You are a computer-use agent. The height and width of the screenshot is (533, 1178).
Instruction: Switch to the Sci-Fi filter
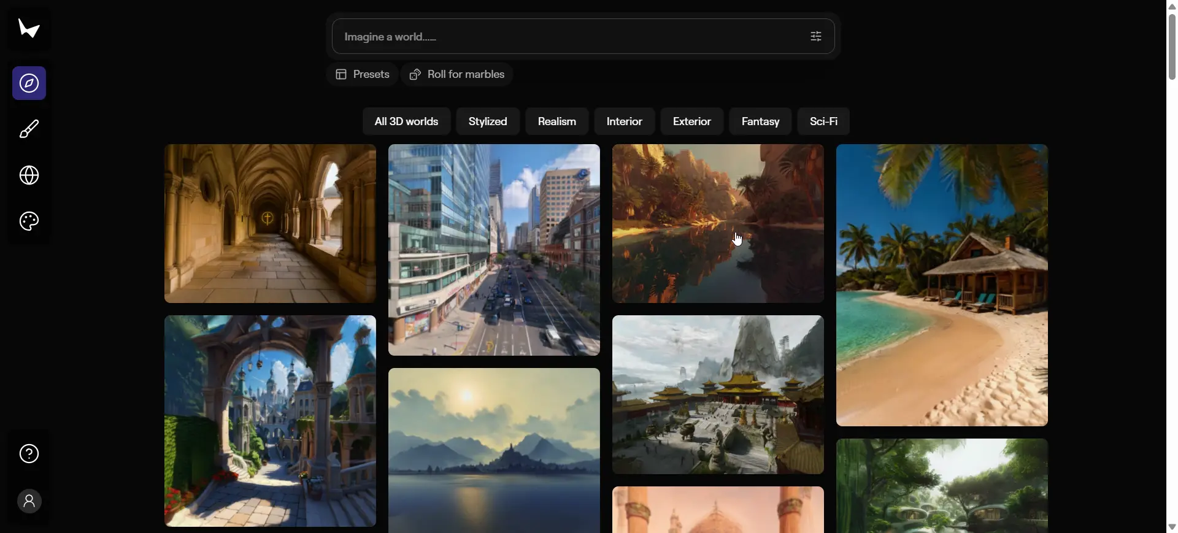click(x=823, y=121)
